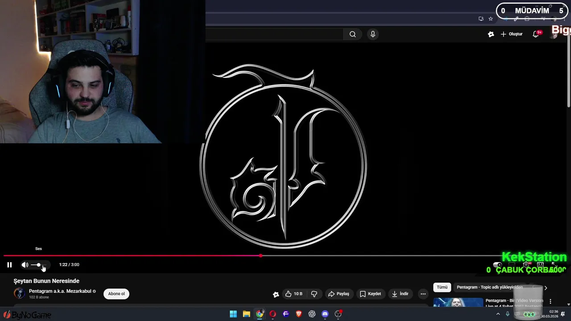571x321 pixels.
Task: Click the Pentagram channel avatar
Action: [19, 293]
